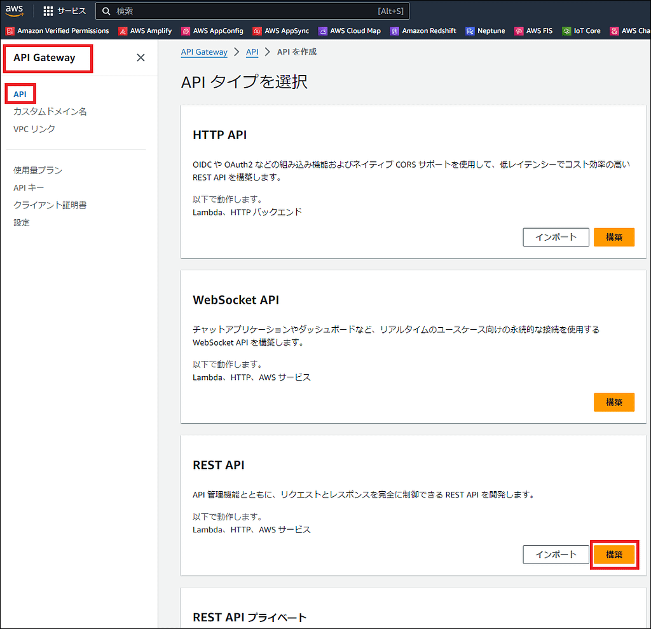Click the AWS logo home icon

click(x=15, y=10)
